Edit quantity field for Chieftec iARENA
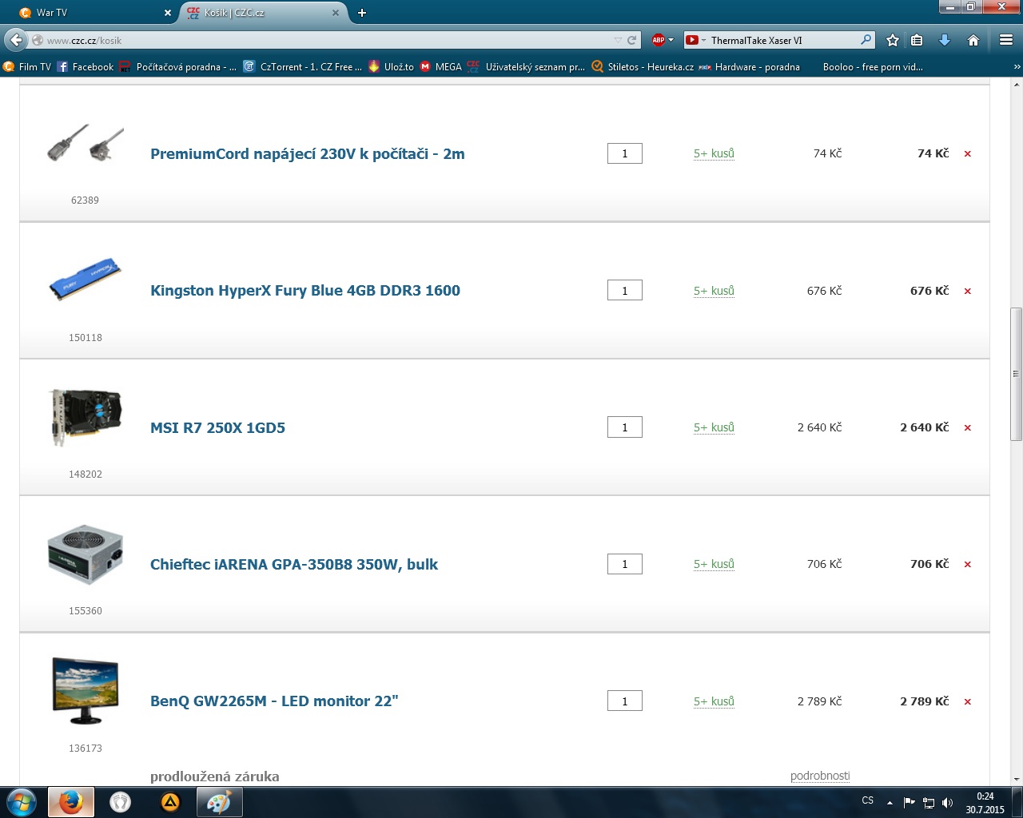The height and width of the screenshot is (818, 1023). coord(625,564)
